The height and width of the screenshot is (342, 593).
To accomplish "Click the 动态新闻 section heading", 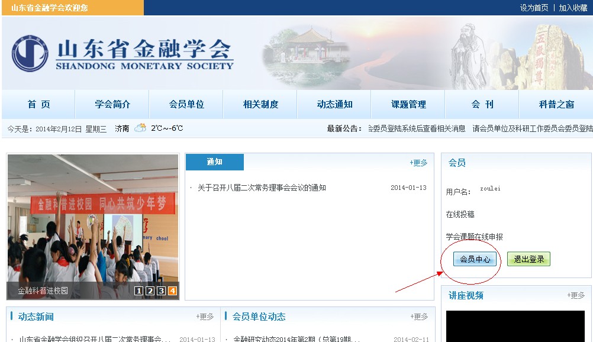I will [x=36, y=317].
